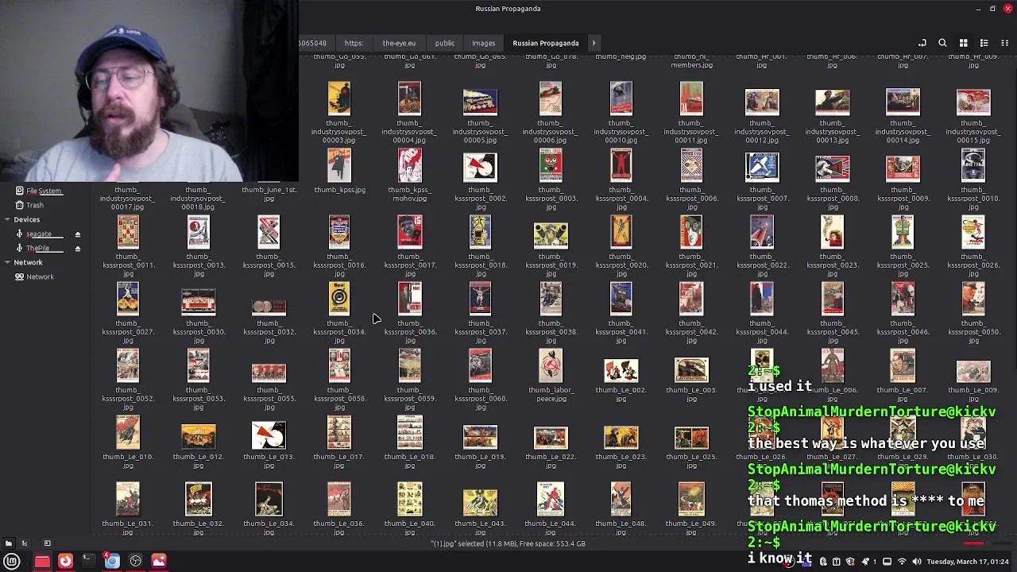This screenshot has width=1017, height=572.
Task: Open the taskbar clock calendar
Action: [x=968, y=562]
